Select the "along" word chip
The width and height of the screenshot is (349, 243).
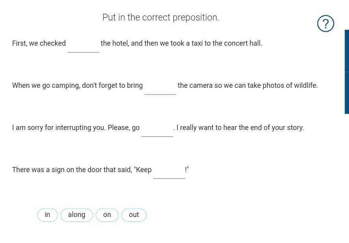tap(77, 215)
